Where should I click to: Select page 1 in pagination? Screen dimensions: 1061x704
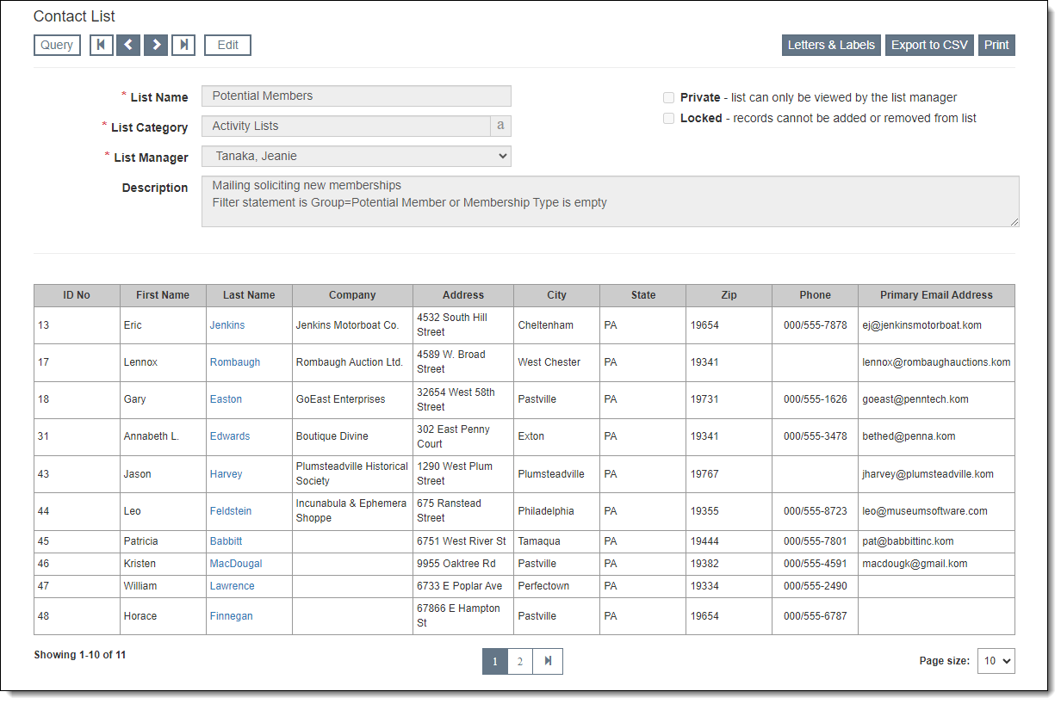[x=495, y=661]
